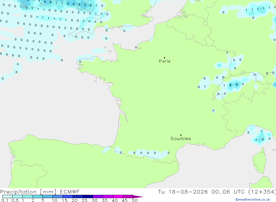This screenshot has width=276, height=202.
Task: Open the weatheronline.co.uk copyright link
Action: pyautogui.click(x=253, y=200)
